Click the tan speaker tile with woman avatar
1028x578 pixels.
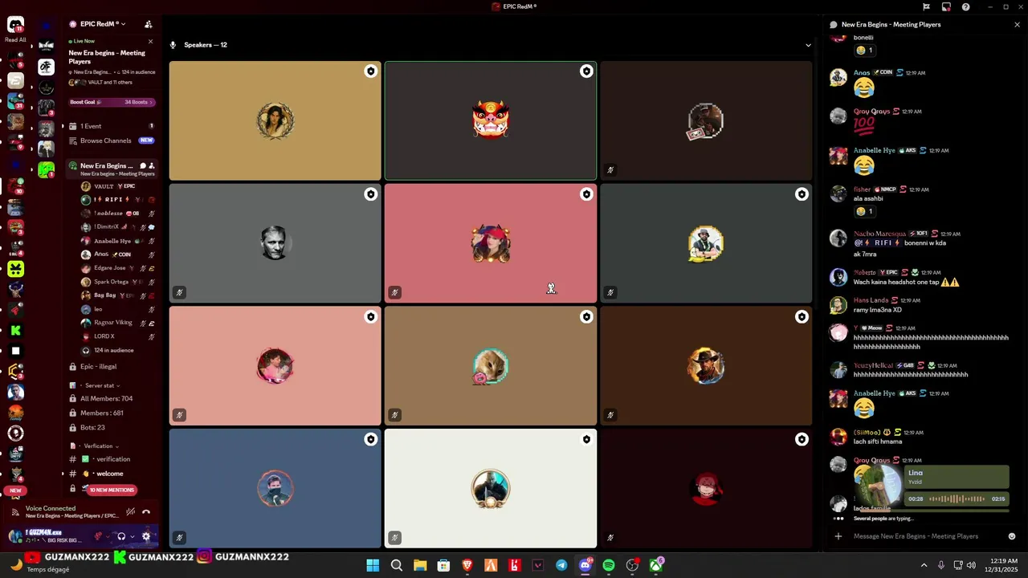(275, 120)
